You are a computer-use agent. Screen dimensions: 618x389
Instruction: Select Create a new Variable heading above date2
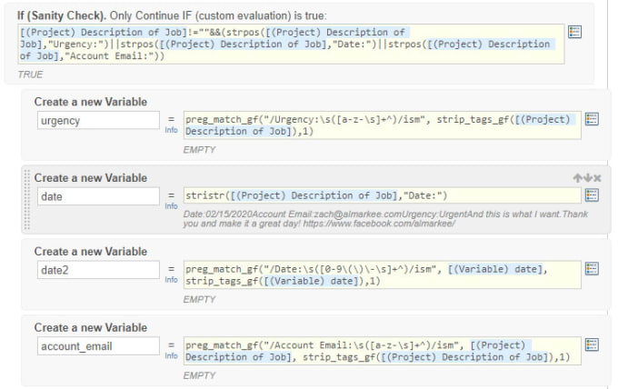[91, 252]
